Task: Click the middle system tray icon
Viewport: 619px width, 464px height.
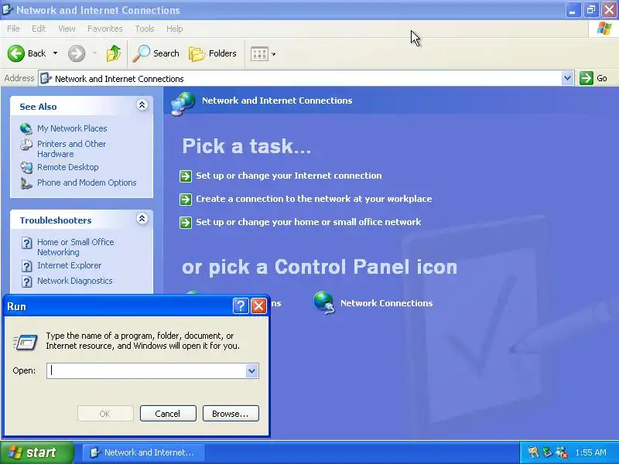Action: point(548,452)
